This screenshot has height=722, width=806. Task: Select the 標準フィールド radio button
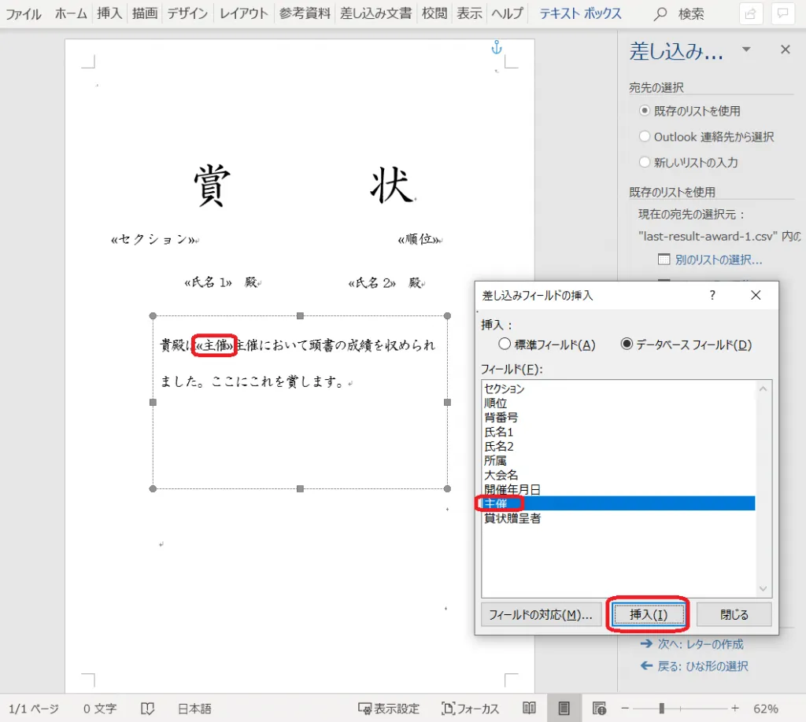click(x=505, y=344)
